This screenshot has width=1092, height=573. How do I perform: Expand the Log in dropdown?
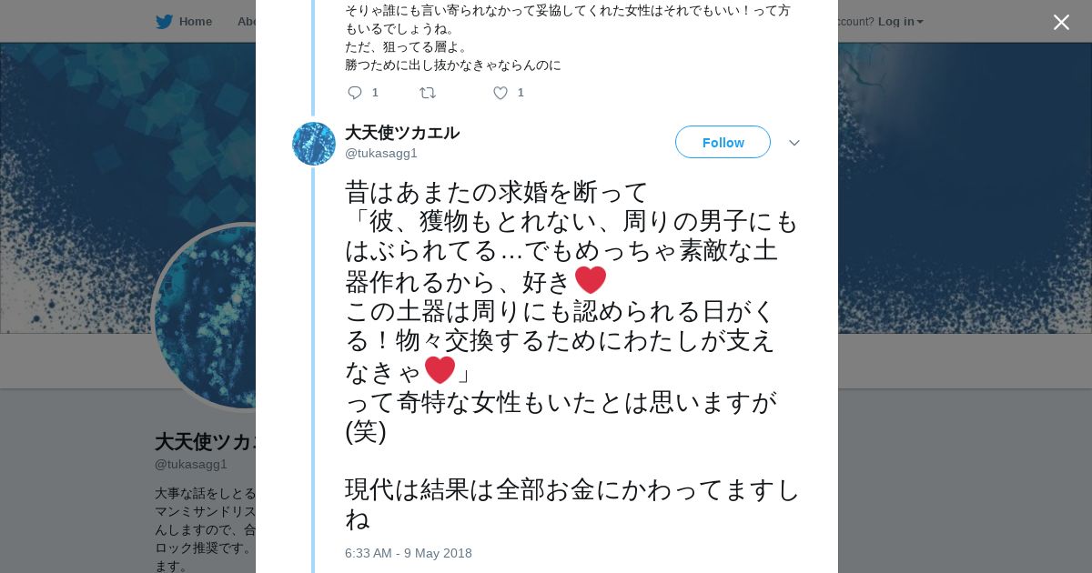point(900,22)
